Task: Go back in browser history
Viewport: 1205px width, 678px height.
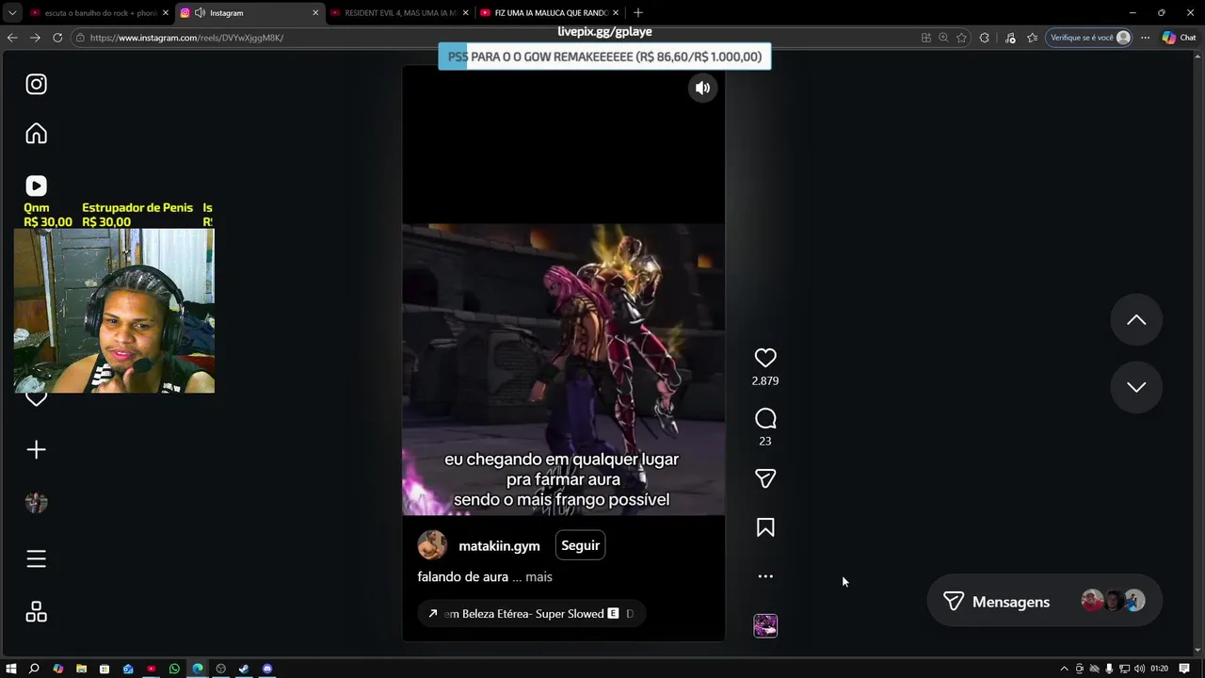Action: coord(11,38)
